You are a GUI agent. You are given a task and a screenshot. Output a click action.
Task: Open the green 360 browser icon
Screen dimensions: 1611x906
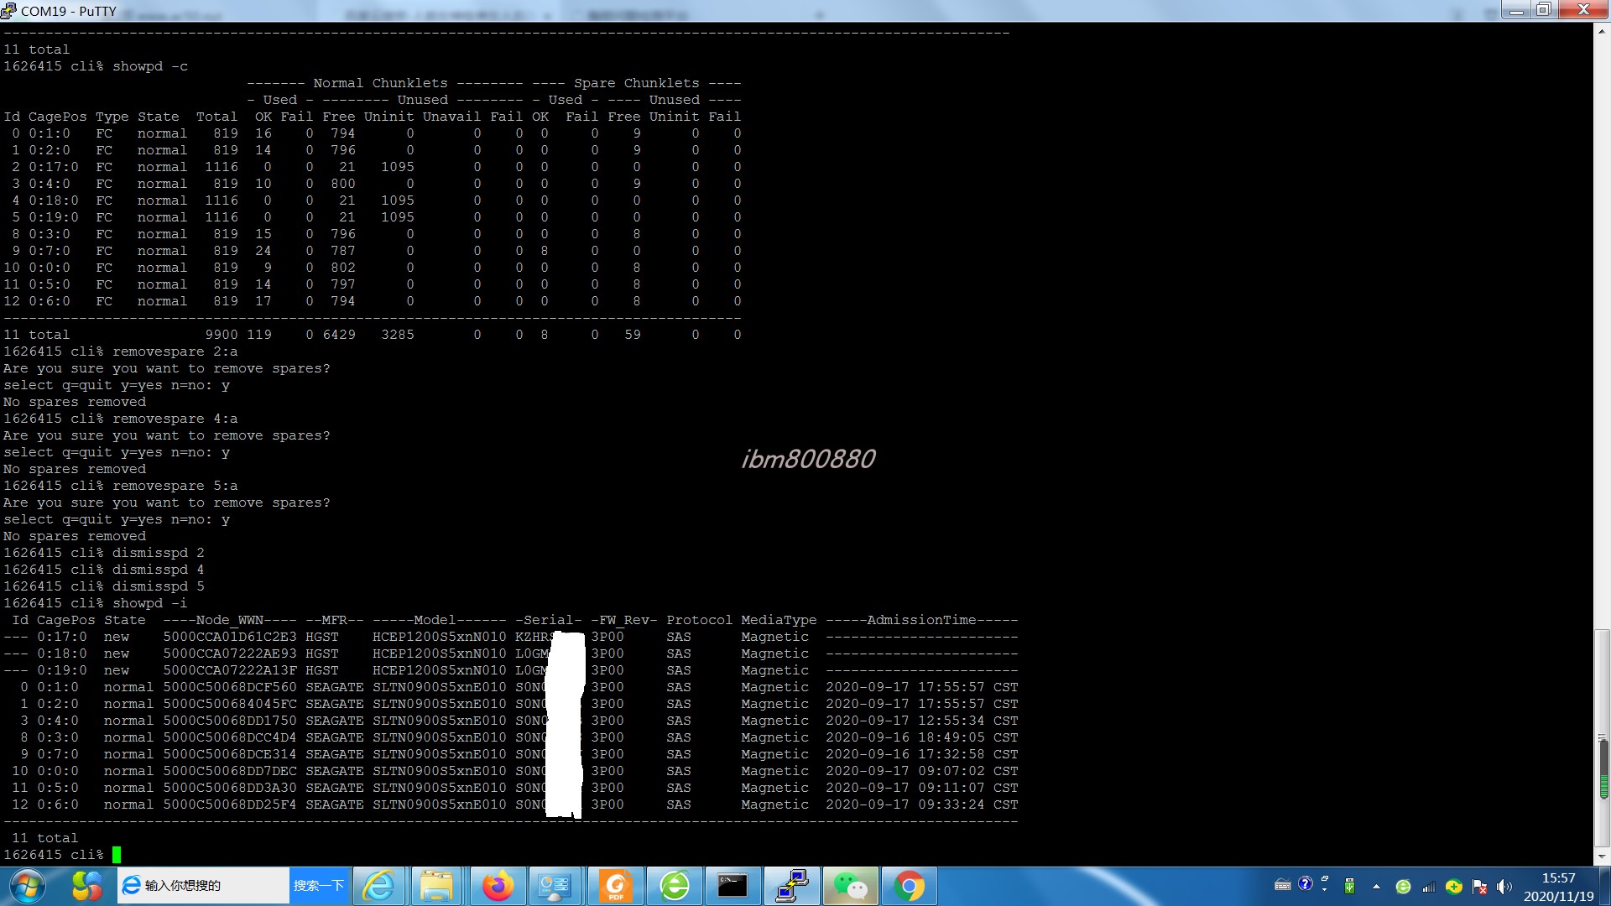coord(675,886)
